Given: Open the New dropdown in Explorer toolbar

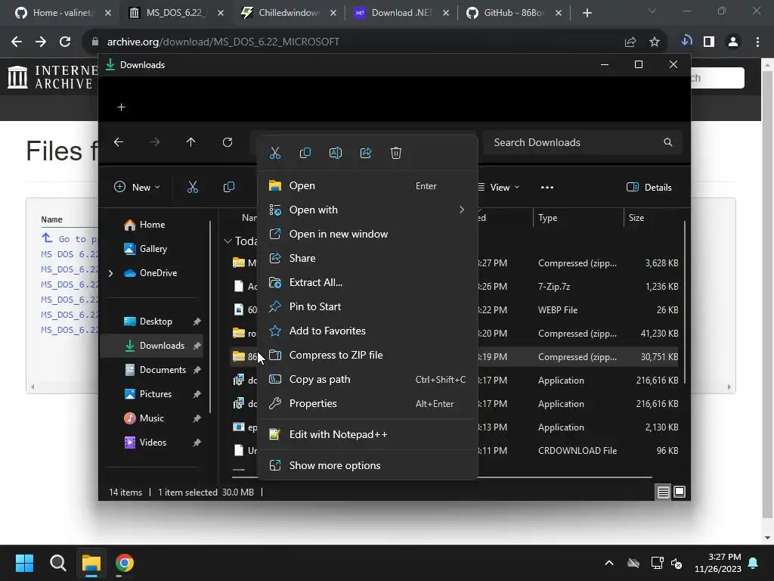Looking at the screenshot, I should pyautogui.click(x=138, y=188).
